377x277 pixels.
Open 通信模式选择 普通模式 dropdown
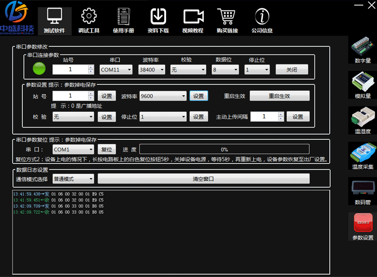click(73, 179)
